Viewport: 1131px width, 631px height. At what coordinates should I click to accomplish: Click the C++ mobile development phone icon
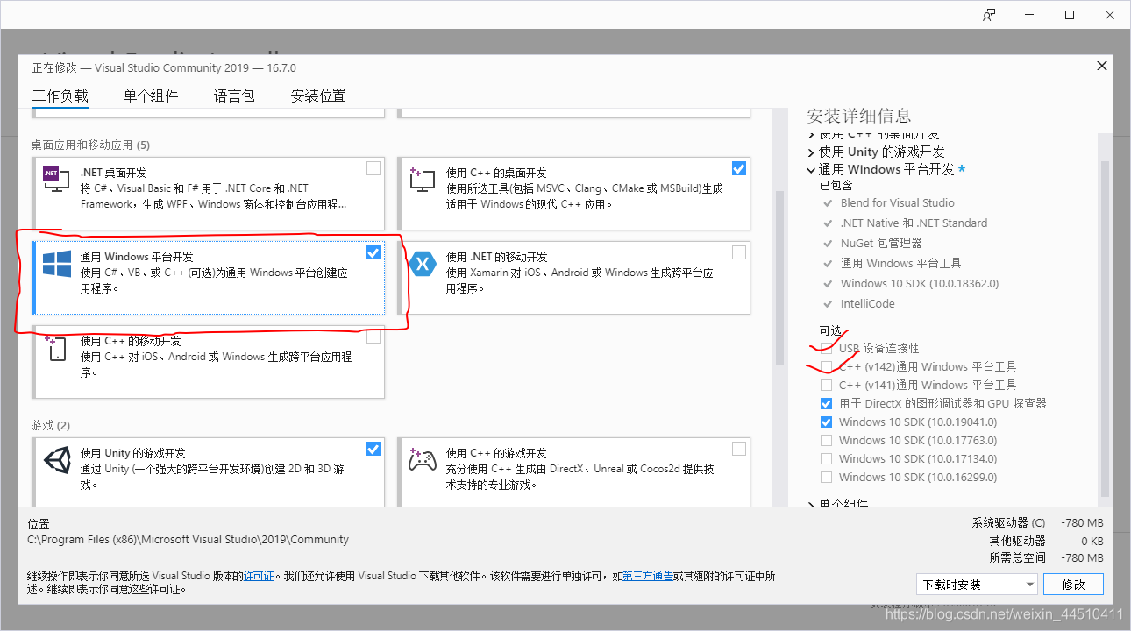(x=56, y=348)
